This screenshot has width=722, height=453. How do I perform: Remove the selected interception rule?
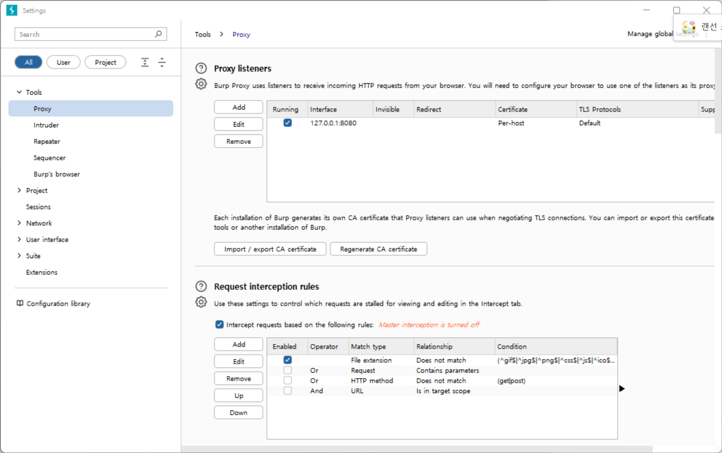238,378
